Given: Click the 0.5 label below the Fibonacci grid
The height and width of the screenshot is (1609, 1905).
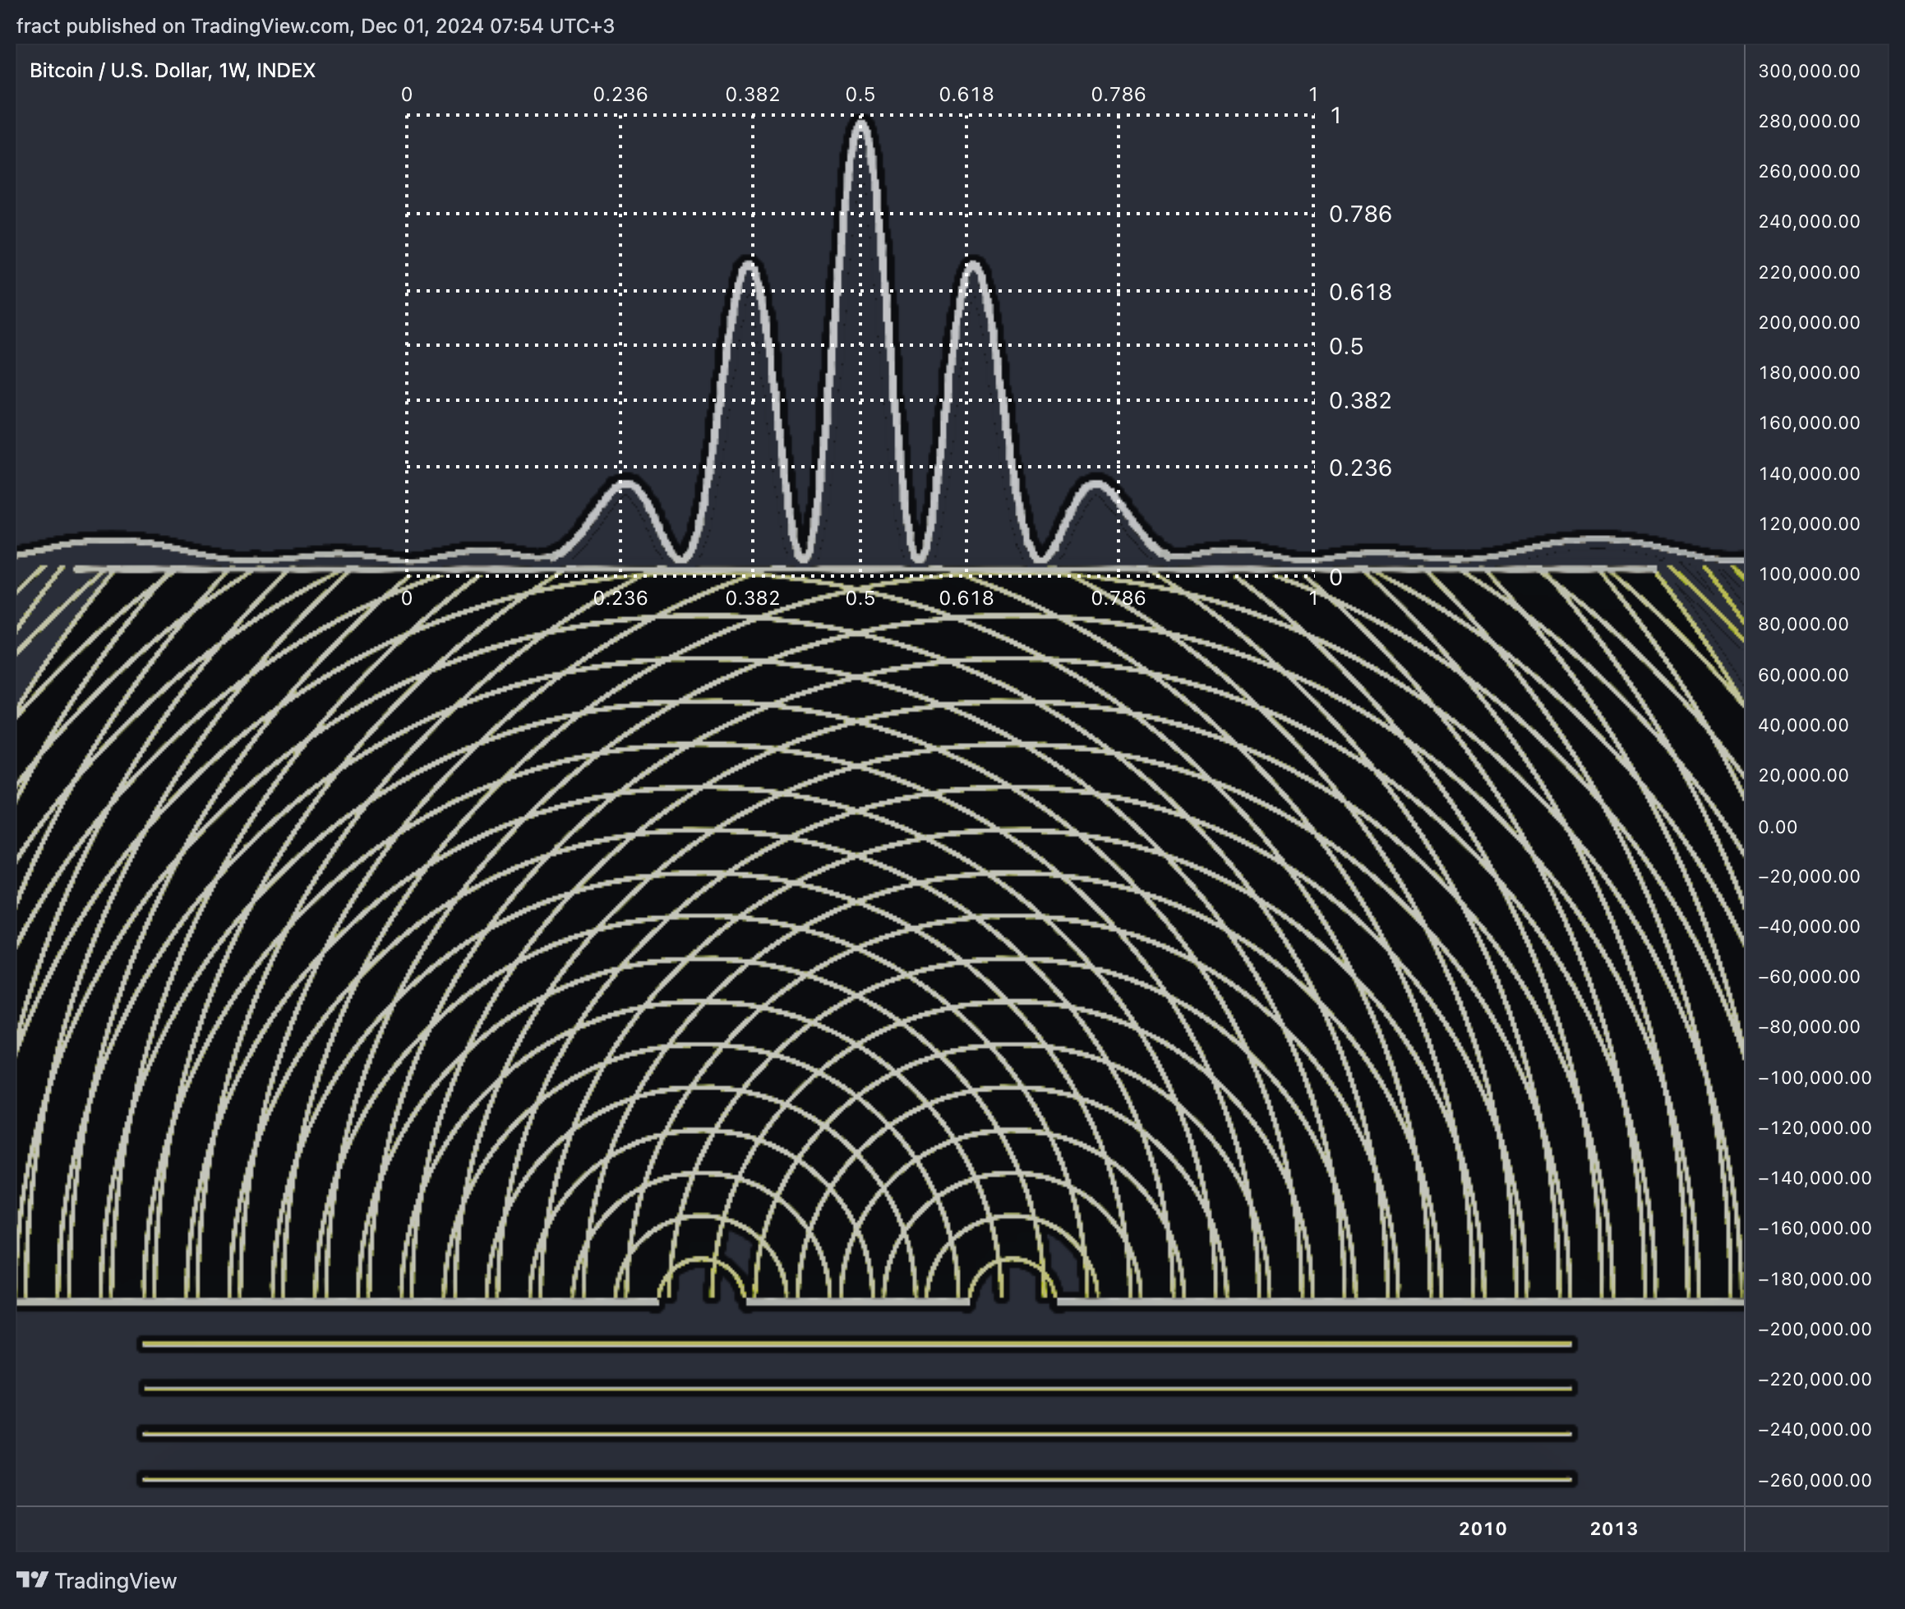Looking at the screenshot, I should coord(860,598).
